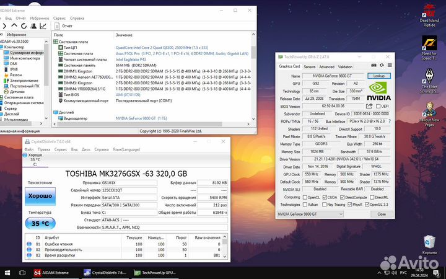Open Язык(Language) menu in CrystalDiskInfo
Screen dimensions: 446x279
pos(126,149)
